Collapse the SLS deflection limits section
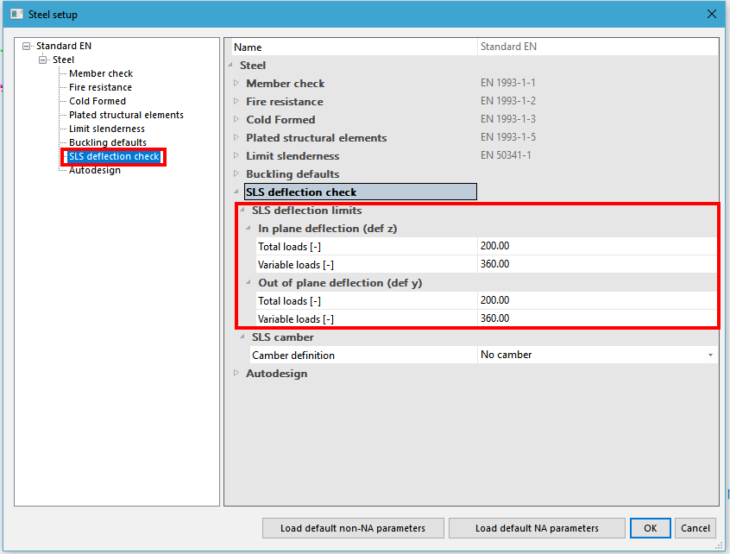730x554 pixels. (x=243, y=211)
